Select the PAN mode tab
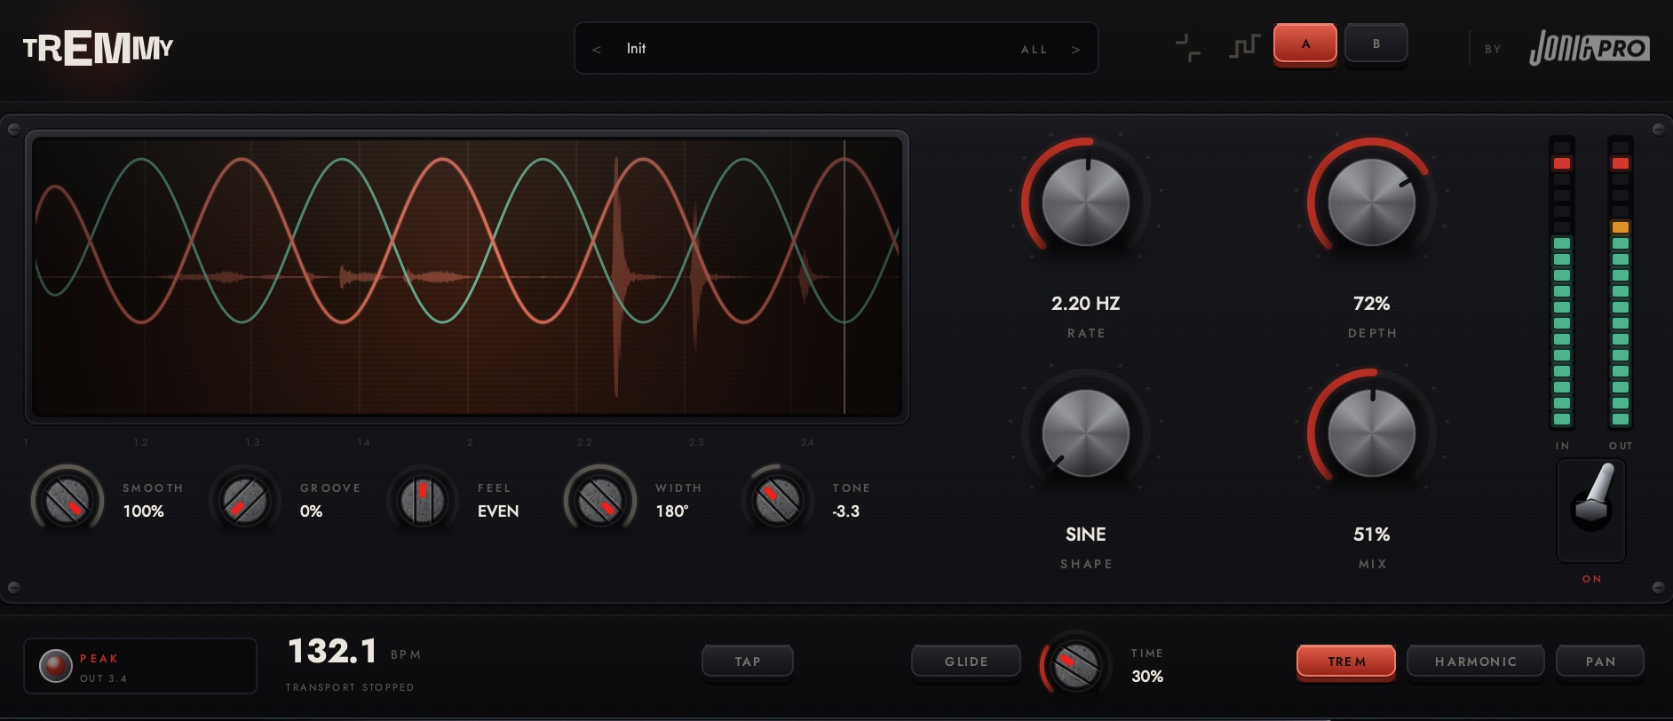Image resolution: width=1673 pixels, height=721 pixels. click(1600, 662)
